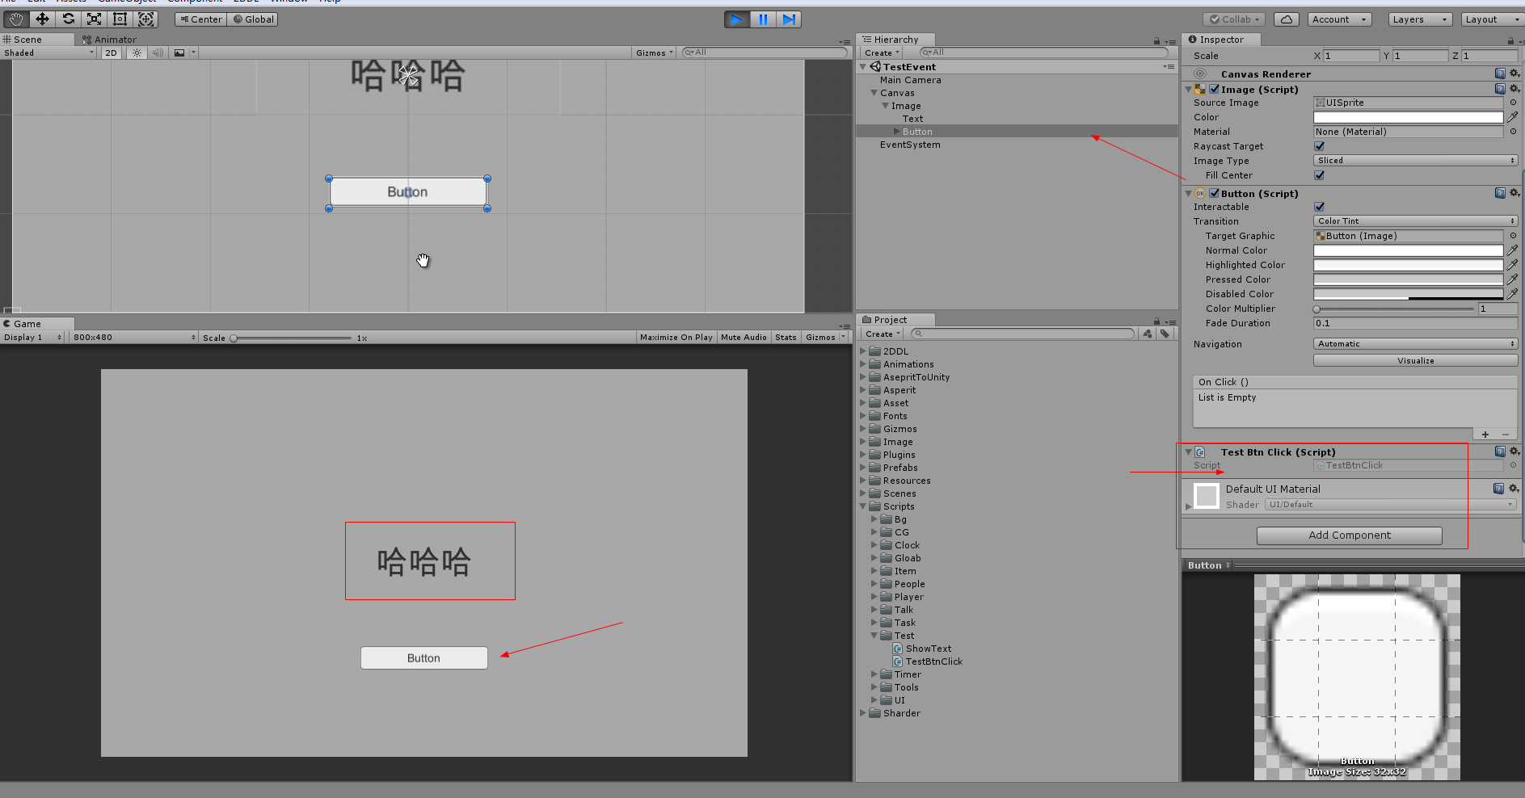Viewport: 1525px width, 798px height.
Task: Adjust Color Multiplier slider
Action: point(1394,309)
